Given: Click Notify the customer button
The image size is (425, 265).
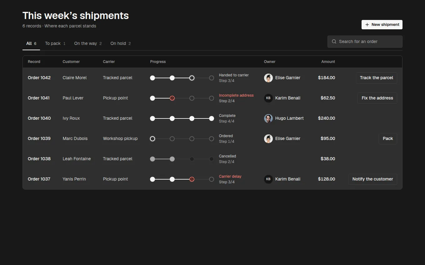Looking at the screenshot, I should 373,179.
